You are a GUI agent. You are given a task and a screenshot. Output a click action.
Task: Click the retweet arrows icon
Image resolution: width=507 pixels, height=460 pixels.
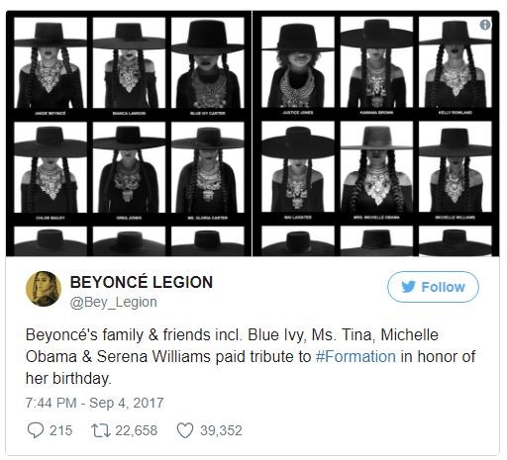(x=101, y=431)
